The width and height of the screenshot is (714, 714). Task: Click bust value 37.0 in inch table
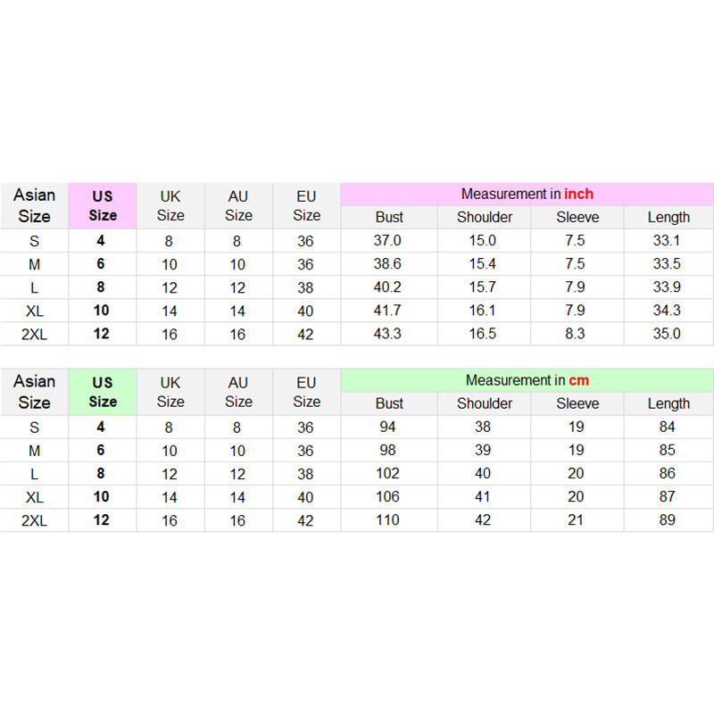tap(389, 240)
